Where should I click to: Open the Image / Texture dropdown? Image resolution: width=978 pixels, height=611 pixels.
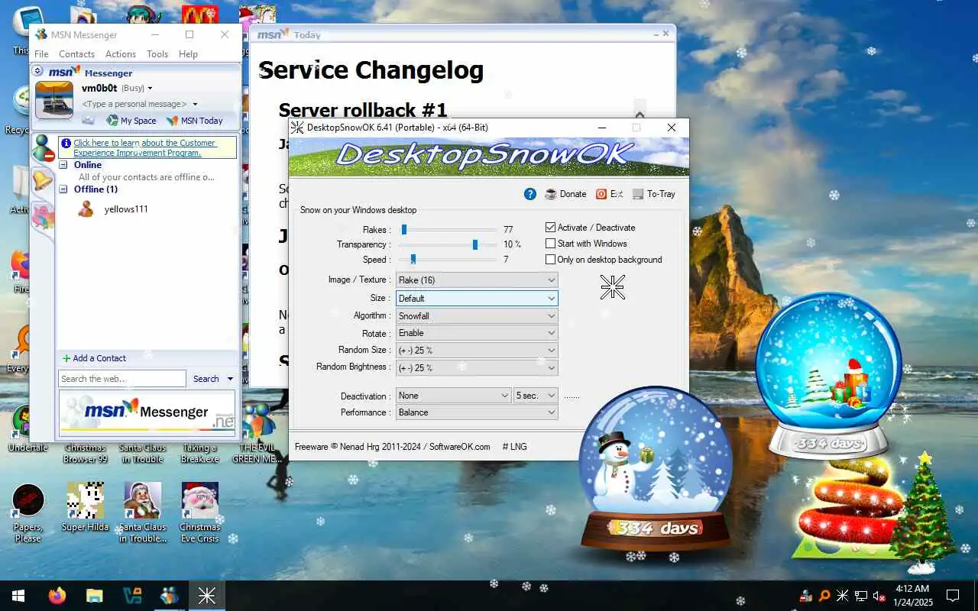[477, 280]
